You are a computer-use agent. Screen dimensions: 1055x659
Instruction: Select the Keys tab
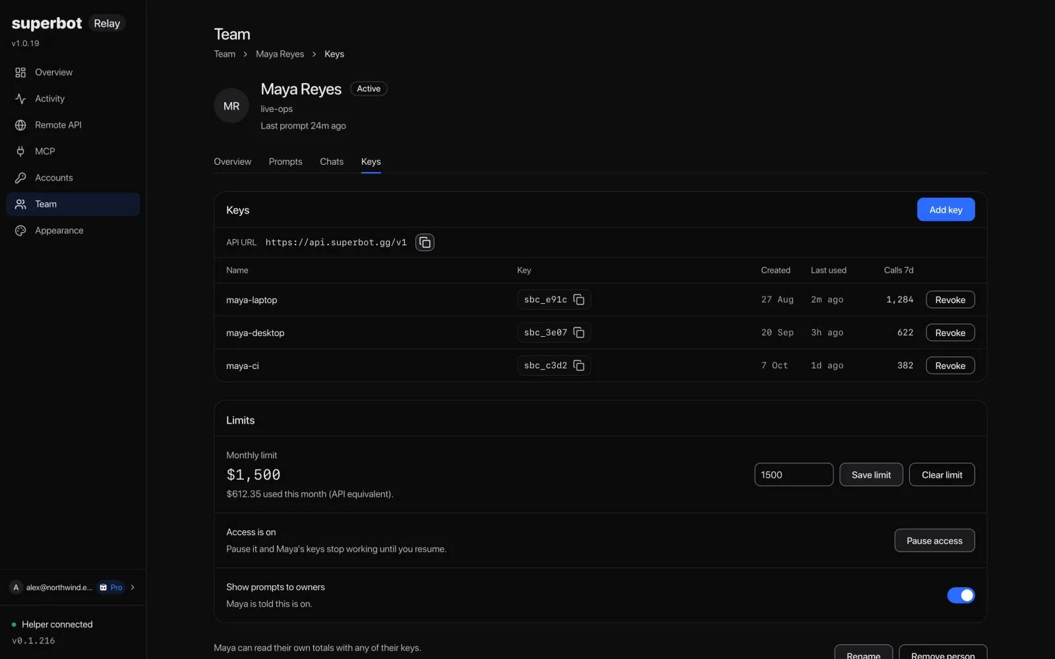coord(371,161)
